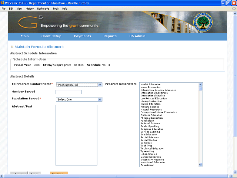Click the Firefox icon in the title bar

point(3,3)
